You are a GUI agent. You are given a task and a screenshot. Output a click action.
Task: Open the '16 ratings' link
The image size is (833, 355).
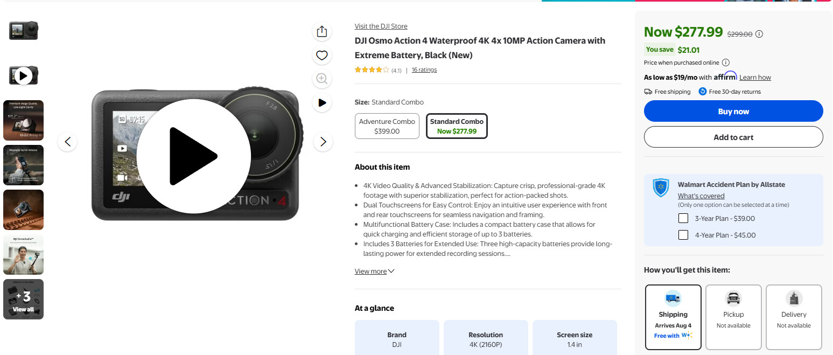point(424,70)
